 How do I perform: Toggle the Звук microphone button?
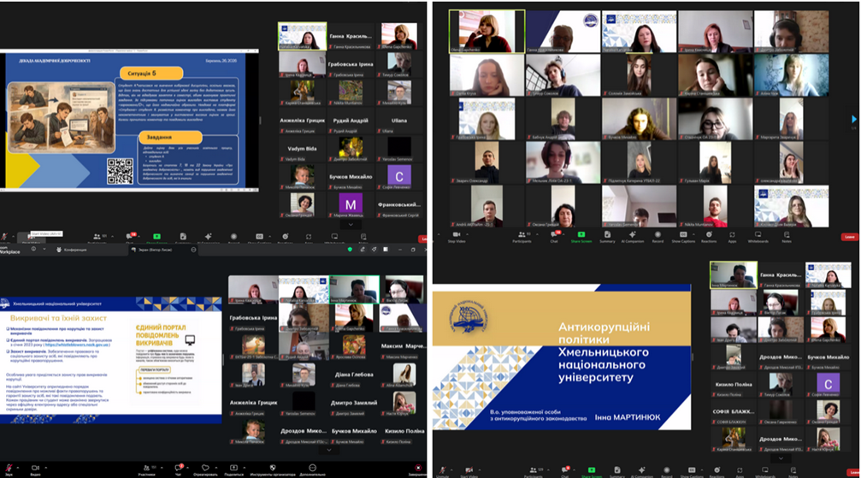[x=9, y=469]
